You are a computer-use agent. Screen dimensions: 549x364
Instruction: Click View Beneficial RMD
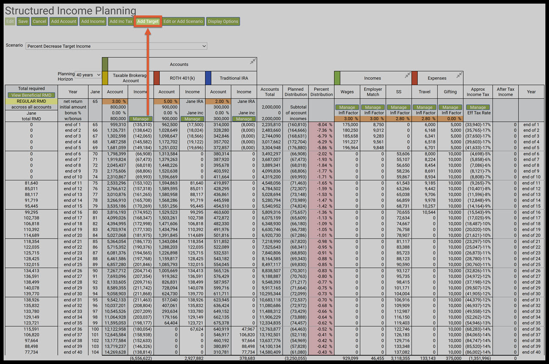(x=32, y=95)
